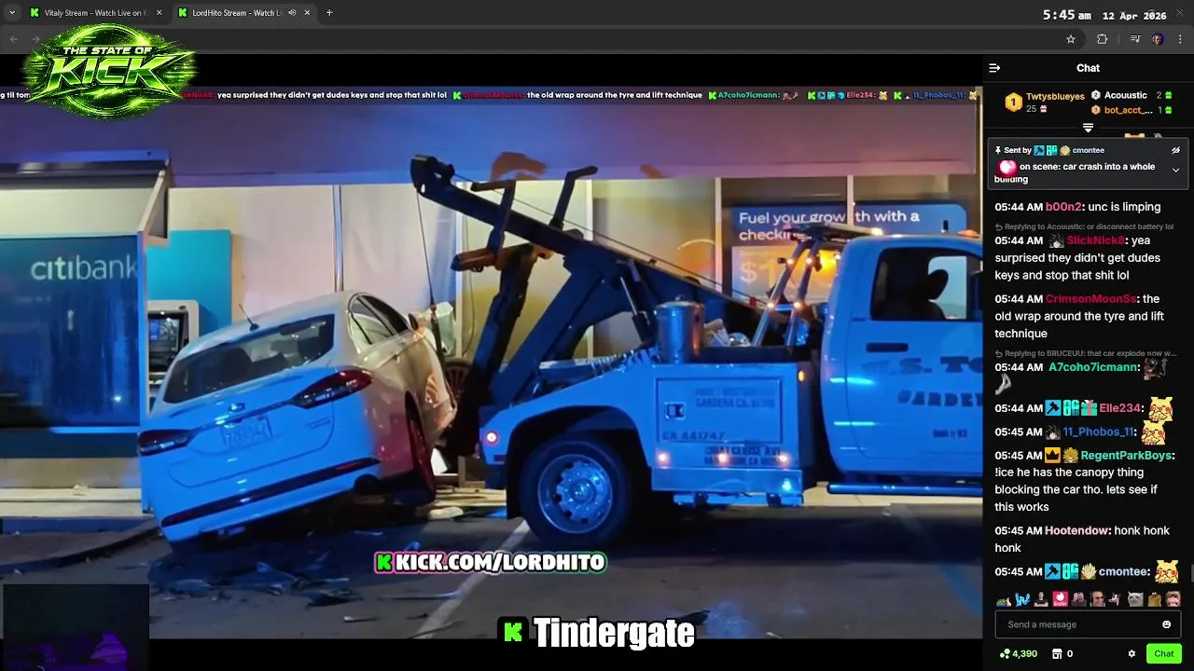Screen dimensions: 1194x671
Task: Open the browser extensions puzzle icon
Action: [1102, 39]
